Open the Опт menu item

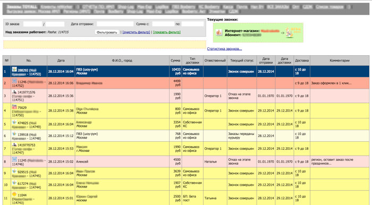(x=295, y=6)
